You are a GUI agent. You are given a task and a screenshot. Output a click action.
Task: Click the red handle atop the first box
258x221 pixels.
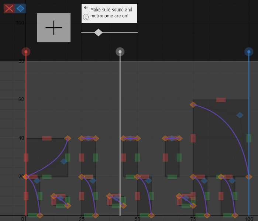click(47, 138)
